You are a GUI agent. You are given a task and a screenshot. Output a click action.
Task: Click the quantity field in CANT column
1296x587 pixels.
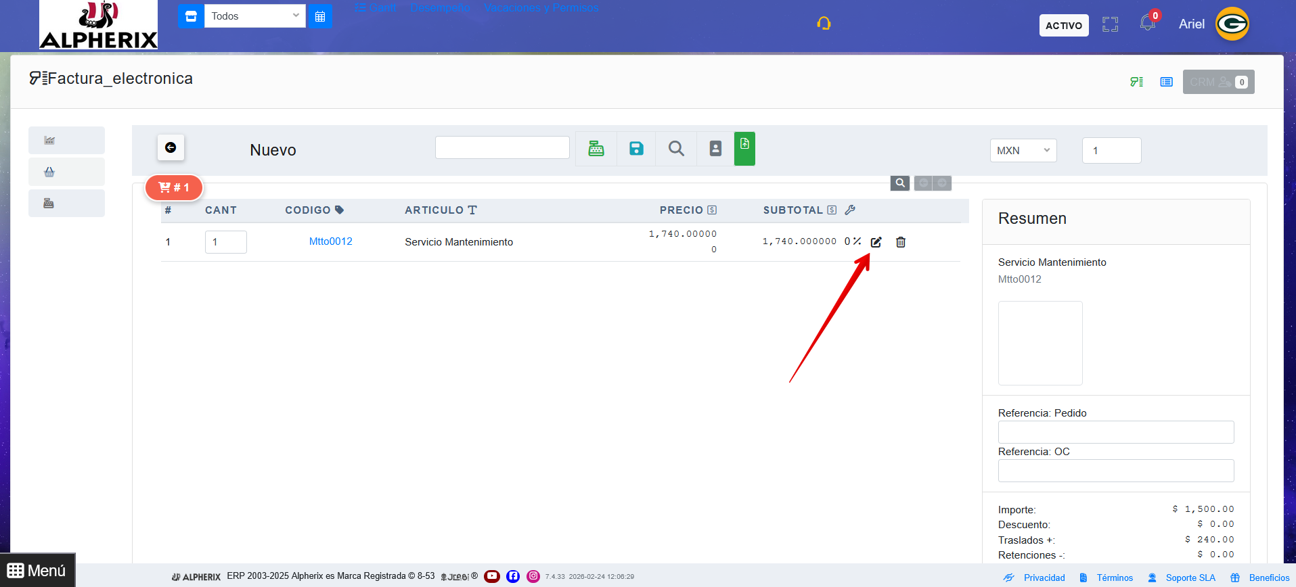[x=225, y=242]
